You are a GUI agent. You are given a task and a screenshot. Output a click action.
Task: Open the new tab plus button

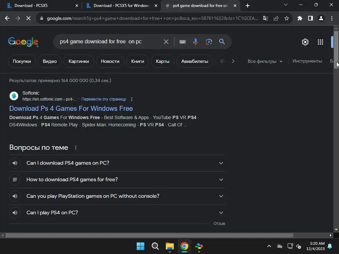coord(248,6)
